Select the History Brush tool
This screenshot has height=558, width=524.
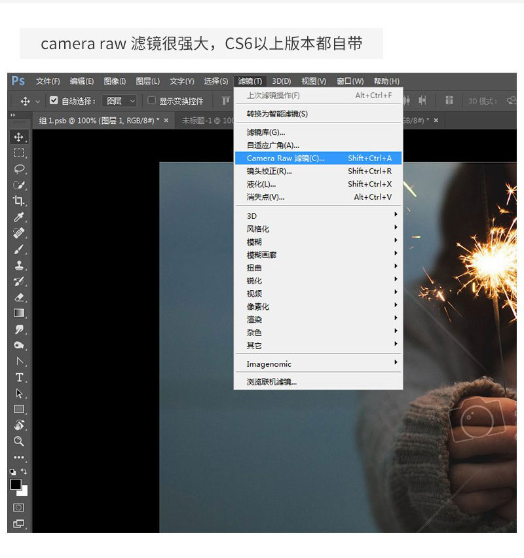point(19,281)
